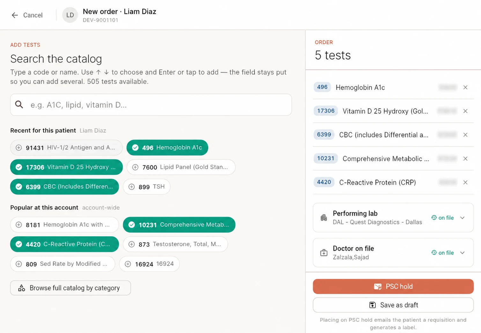
Task: Focus the catalog search field
Action: click(x=151, y=105)
